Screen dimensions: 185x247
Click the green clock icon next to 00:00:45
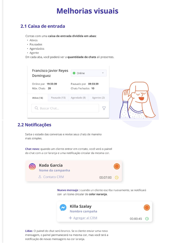tap(147, 219)
